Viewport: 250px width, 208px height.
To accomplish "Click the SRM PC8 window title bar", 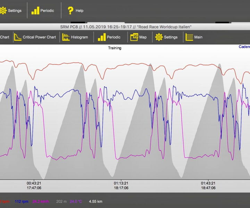I will pos(125,27).
